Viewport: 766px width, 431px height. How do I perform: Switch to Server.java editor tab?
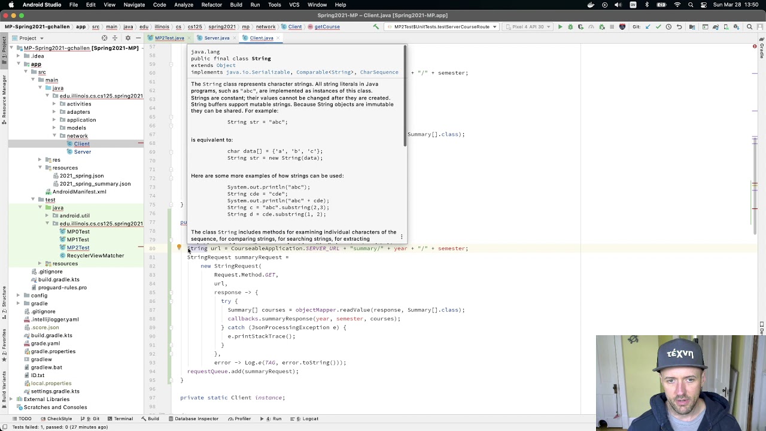[217, 38]
